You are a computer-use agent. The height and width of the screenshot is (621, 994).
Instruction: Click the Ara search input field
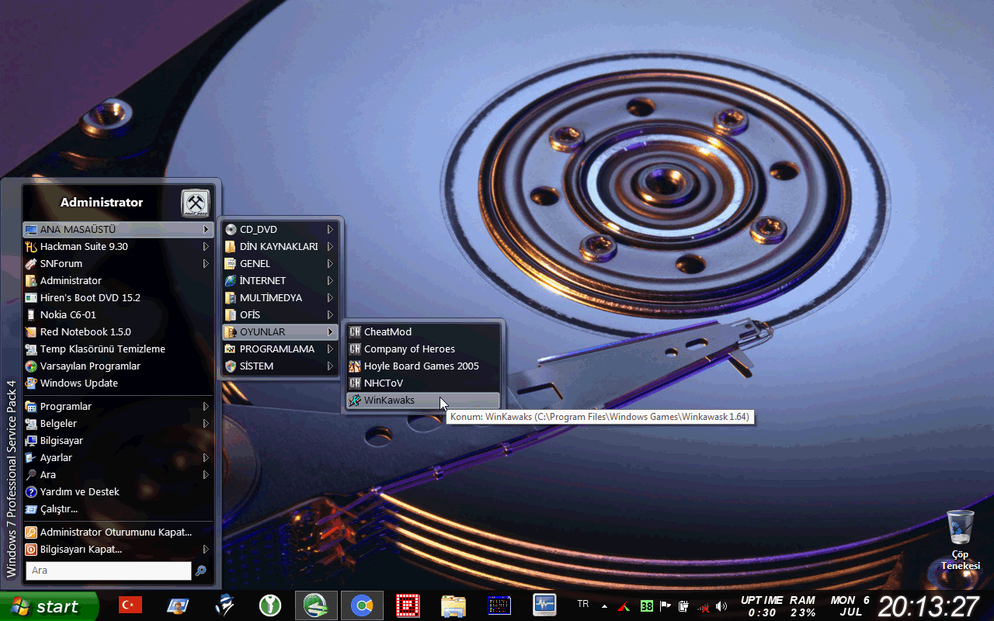tap(109, 571)
